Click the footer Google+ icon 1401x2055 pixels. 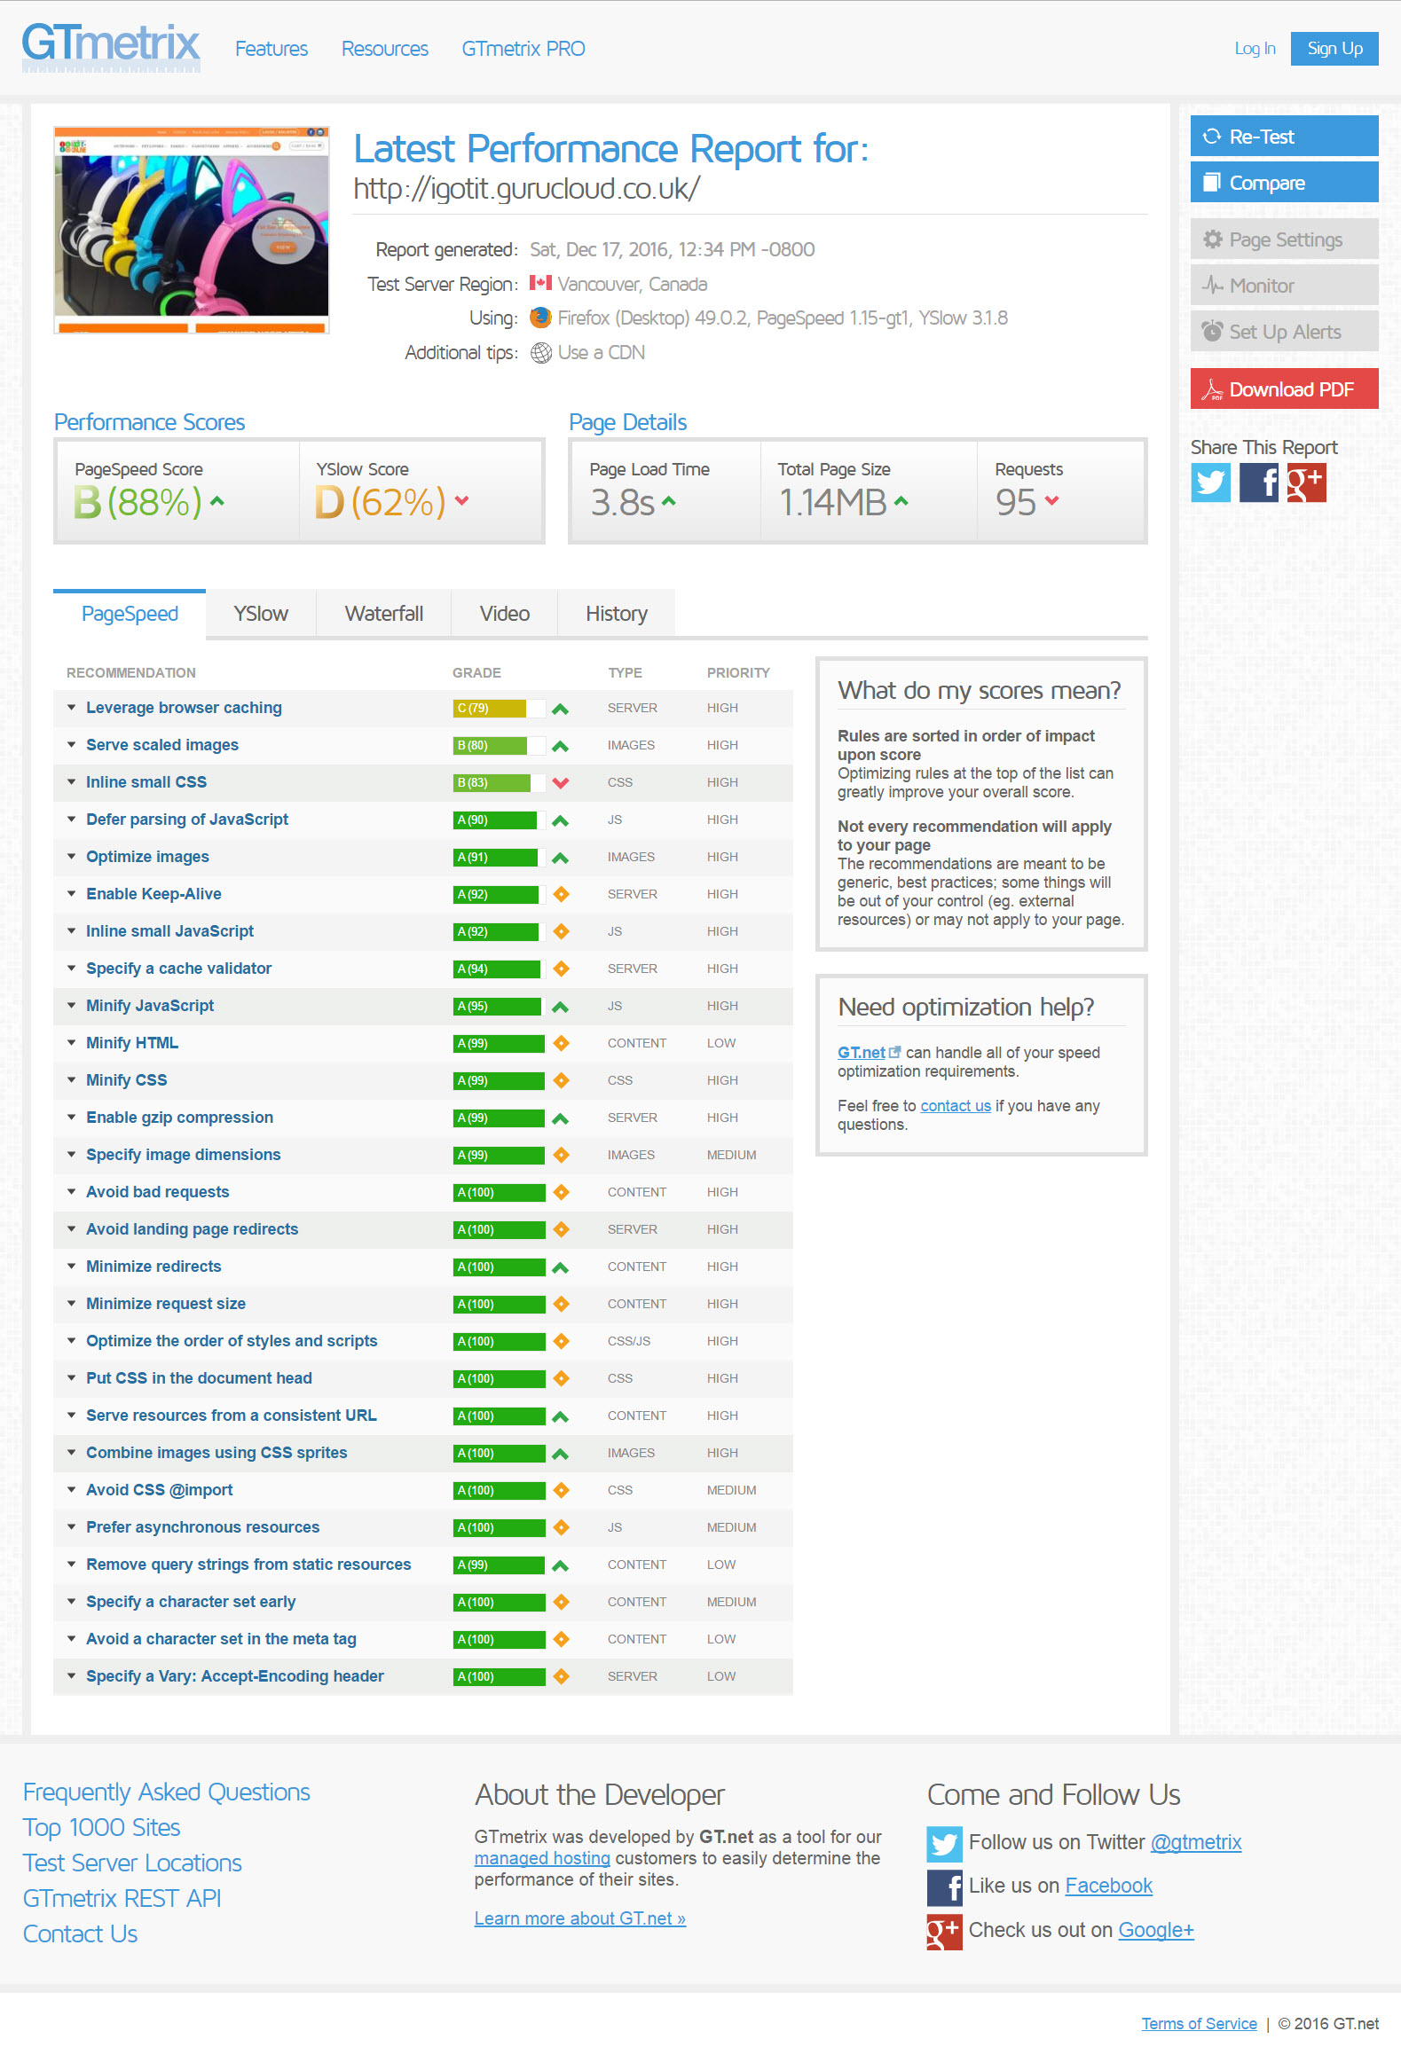(x=944, y=1932)
